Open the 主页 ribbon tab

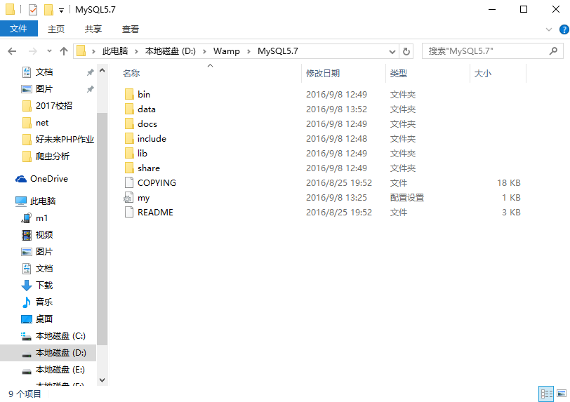pyautogui.click(x=56, y=29)
